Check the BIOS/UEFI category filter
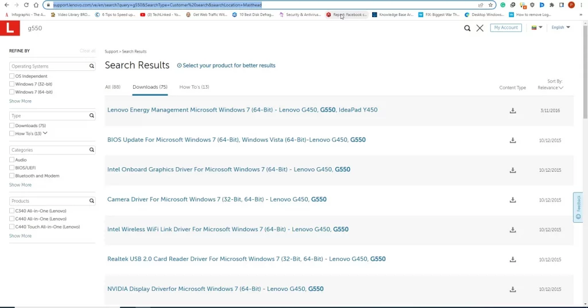The width and height of the screenshot is (588, 308). pyautogui.click(x=11, y=168)
